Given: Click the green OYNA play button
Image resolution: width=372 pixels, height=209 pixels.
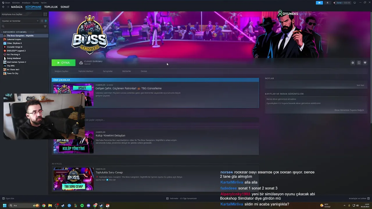Looking at the screenshot, I should pyautogui.click(x=63, y=63).
